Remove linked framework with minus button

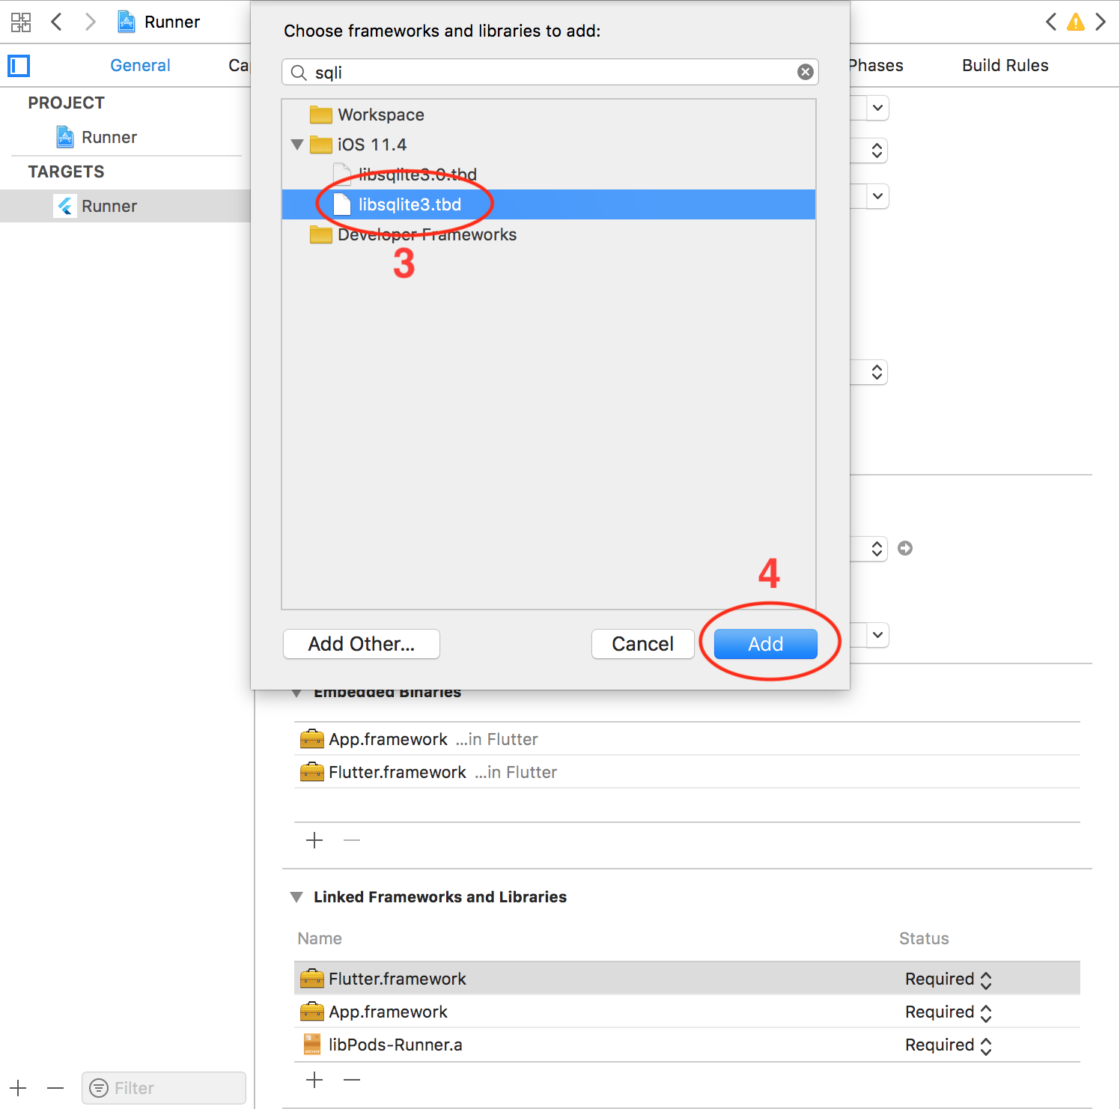352,1079
